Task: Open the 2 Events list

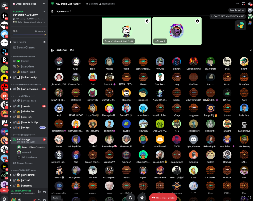Action: tap(21, 43)
